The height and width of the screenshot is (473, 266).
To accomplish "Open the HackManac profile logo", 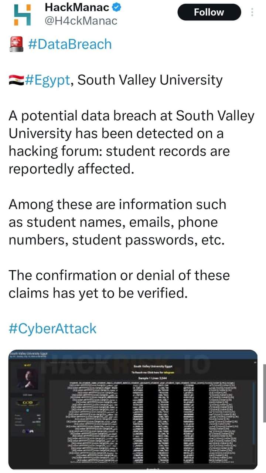I will tap(23, 15).
